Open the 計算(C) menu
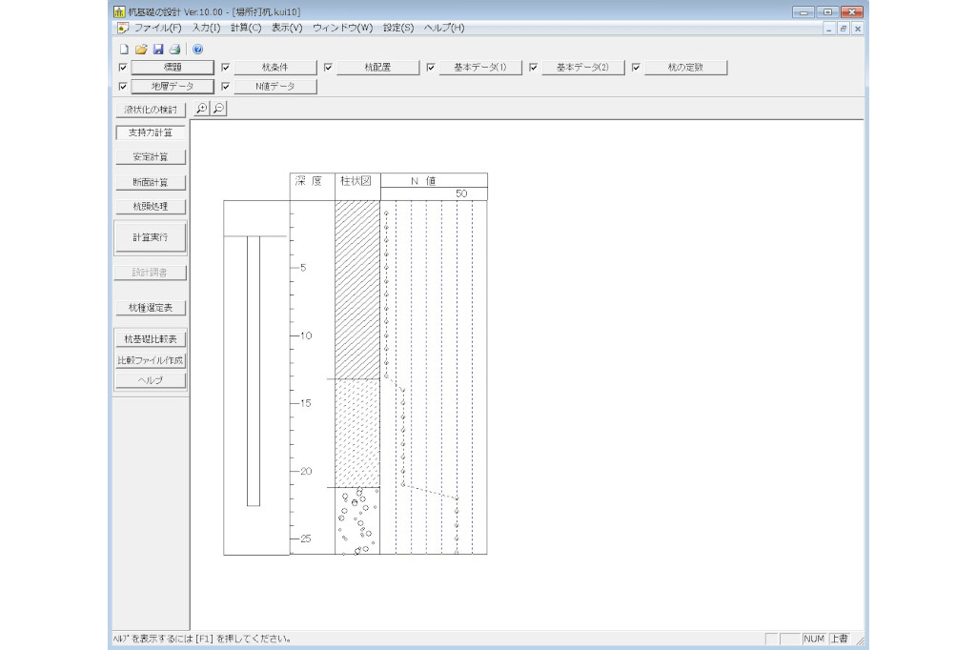Screen dimensions: 976x650 tap(246, 29)
